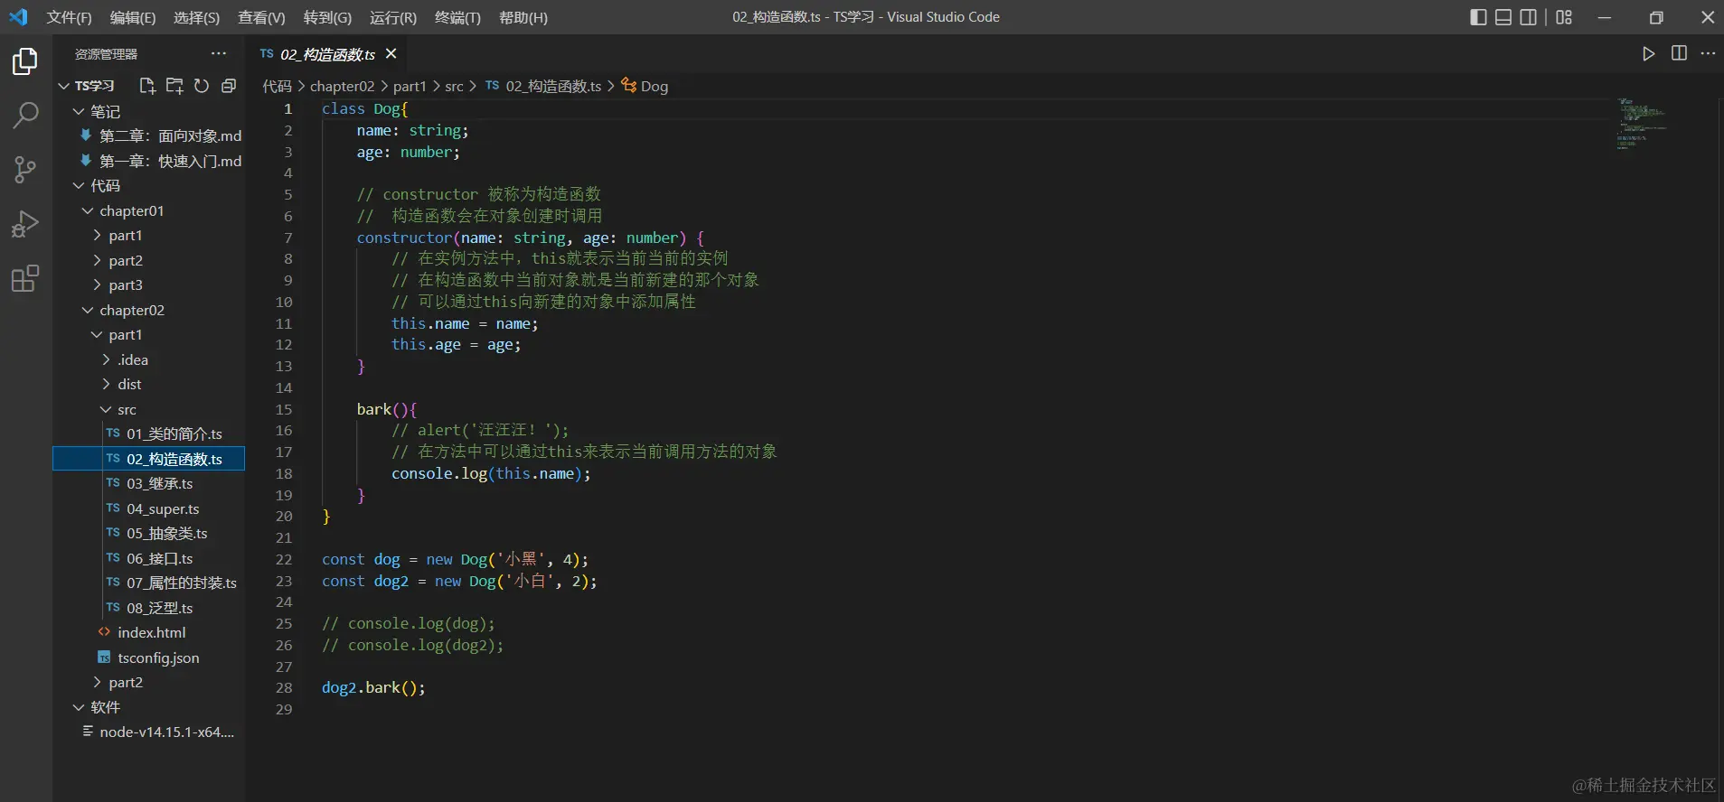Screen dimensions: 1724x802
Task: Select the 02_构造函数.ts editor tab
Action: click(327, 54)
